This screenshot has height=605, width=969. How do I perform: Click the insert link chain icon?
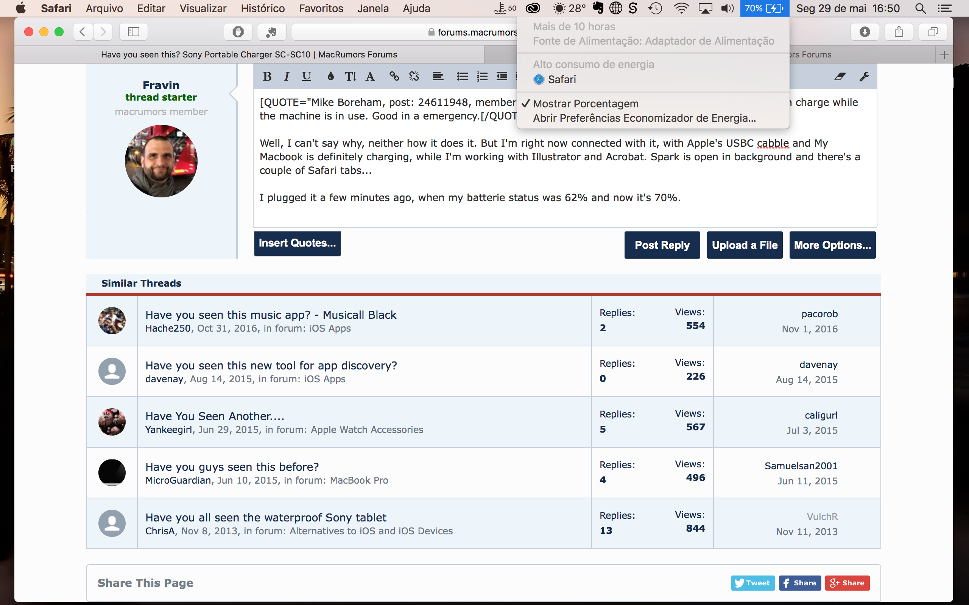tap(394, 76)
